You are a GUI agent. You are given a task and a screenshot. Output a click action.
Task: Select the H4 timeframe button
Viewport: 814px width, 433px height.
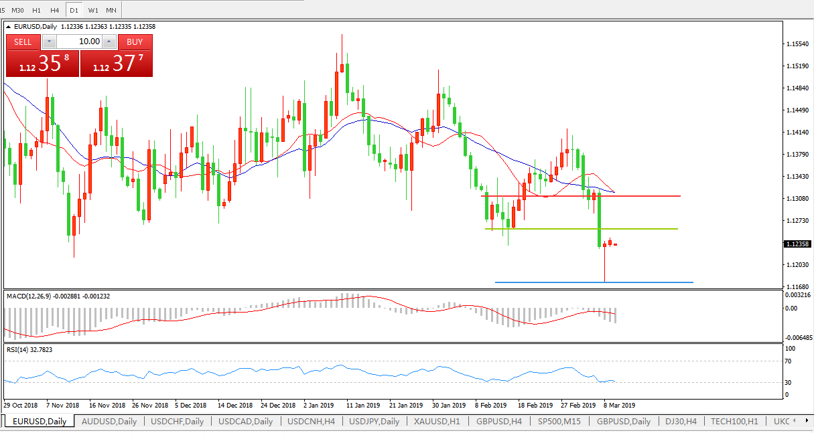pos(55,10)
